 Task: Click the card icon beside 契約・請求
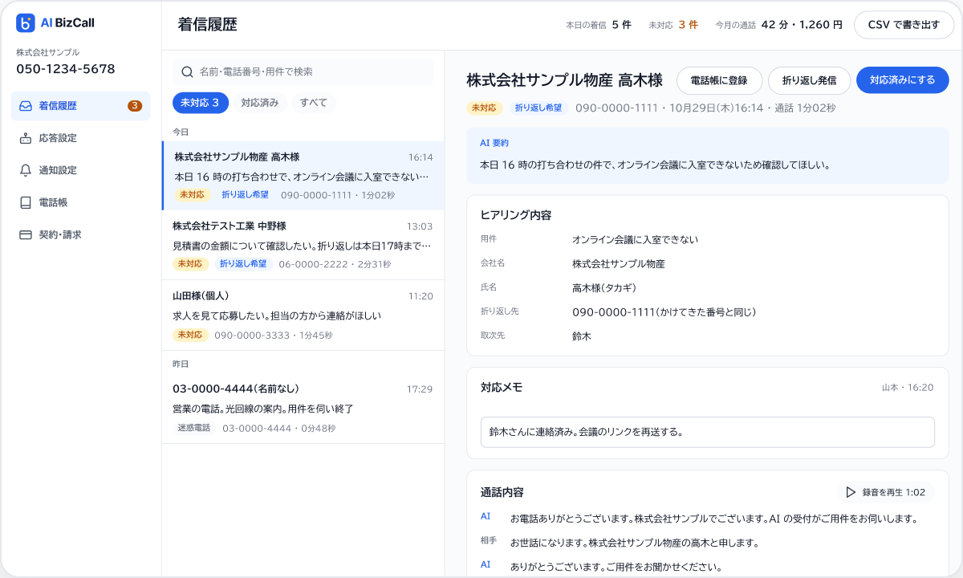26,234
